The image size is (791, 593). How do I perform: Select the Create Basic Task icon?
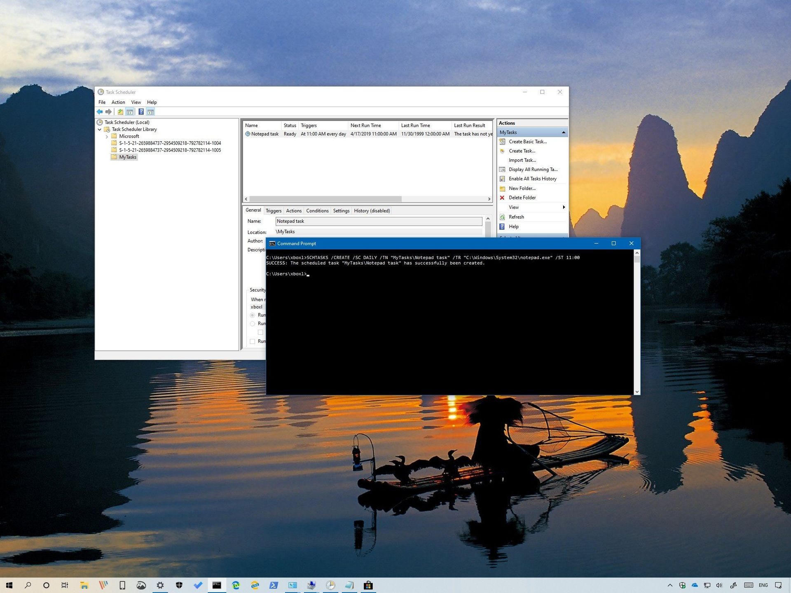[x=502, y=141]
